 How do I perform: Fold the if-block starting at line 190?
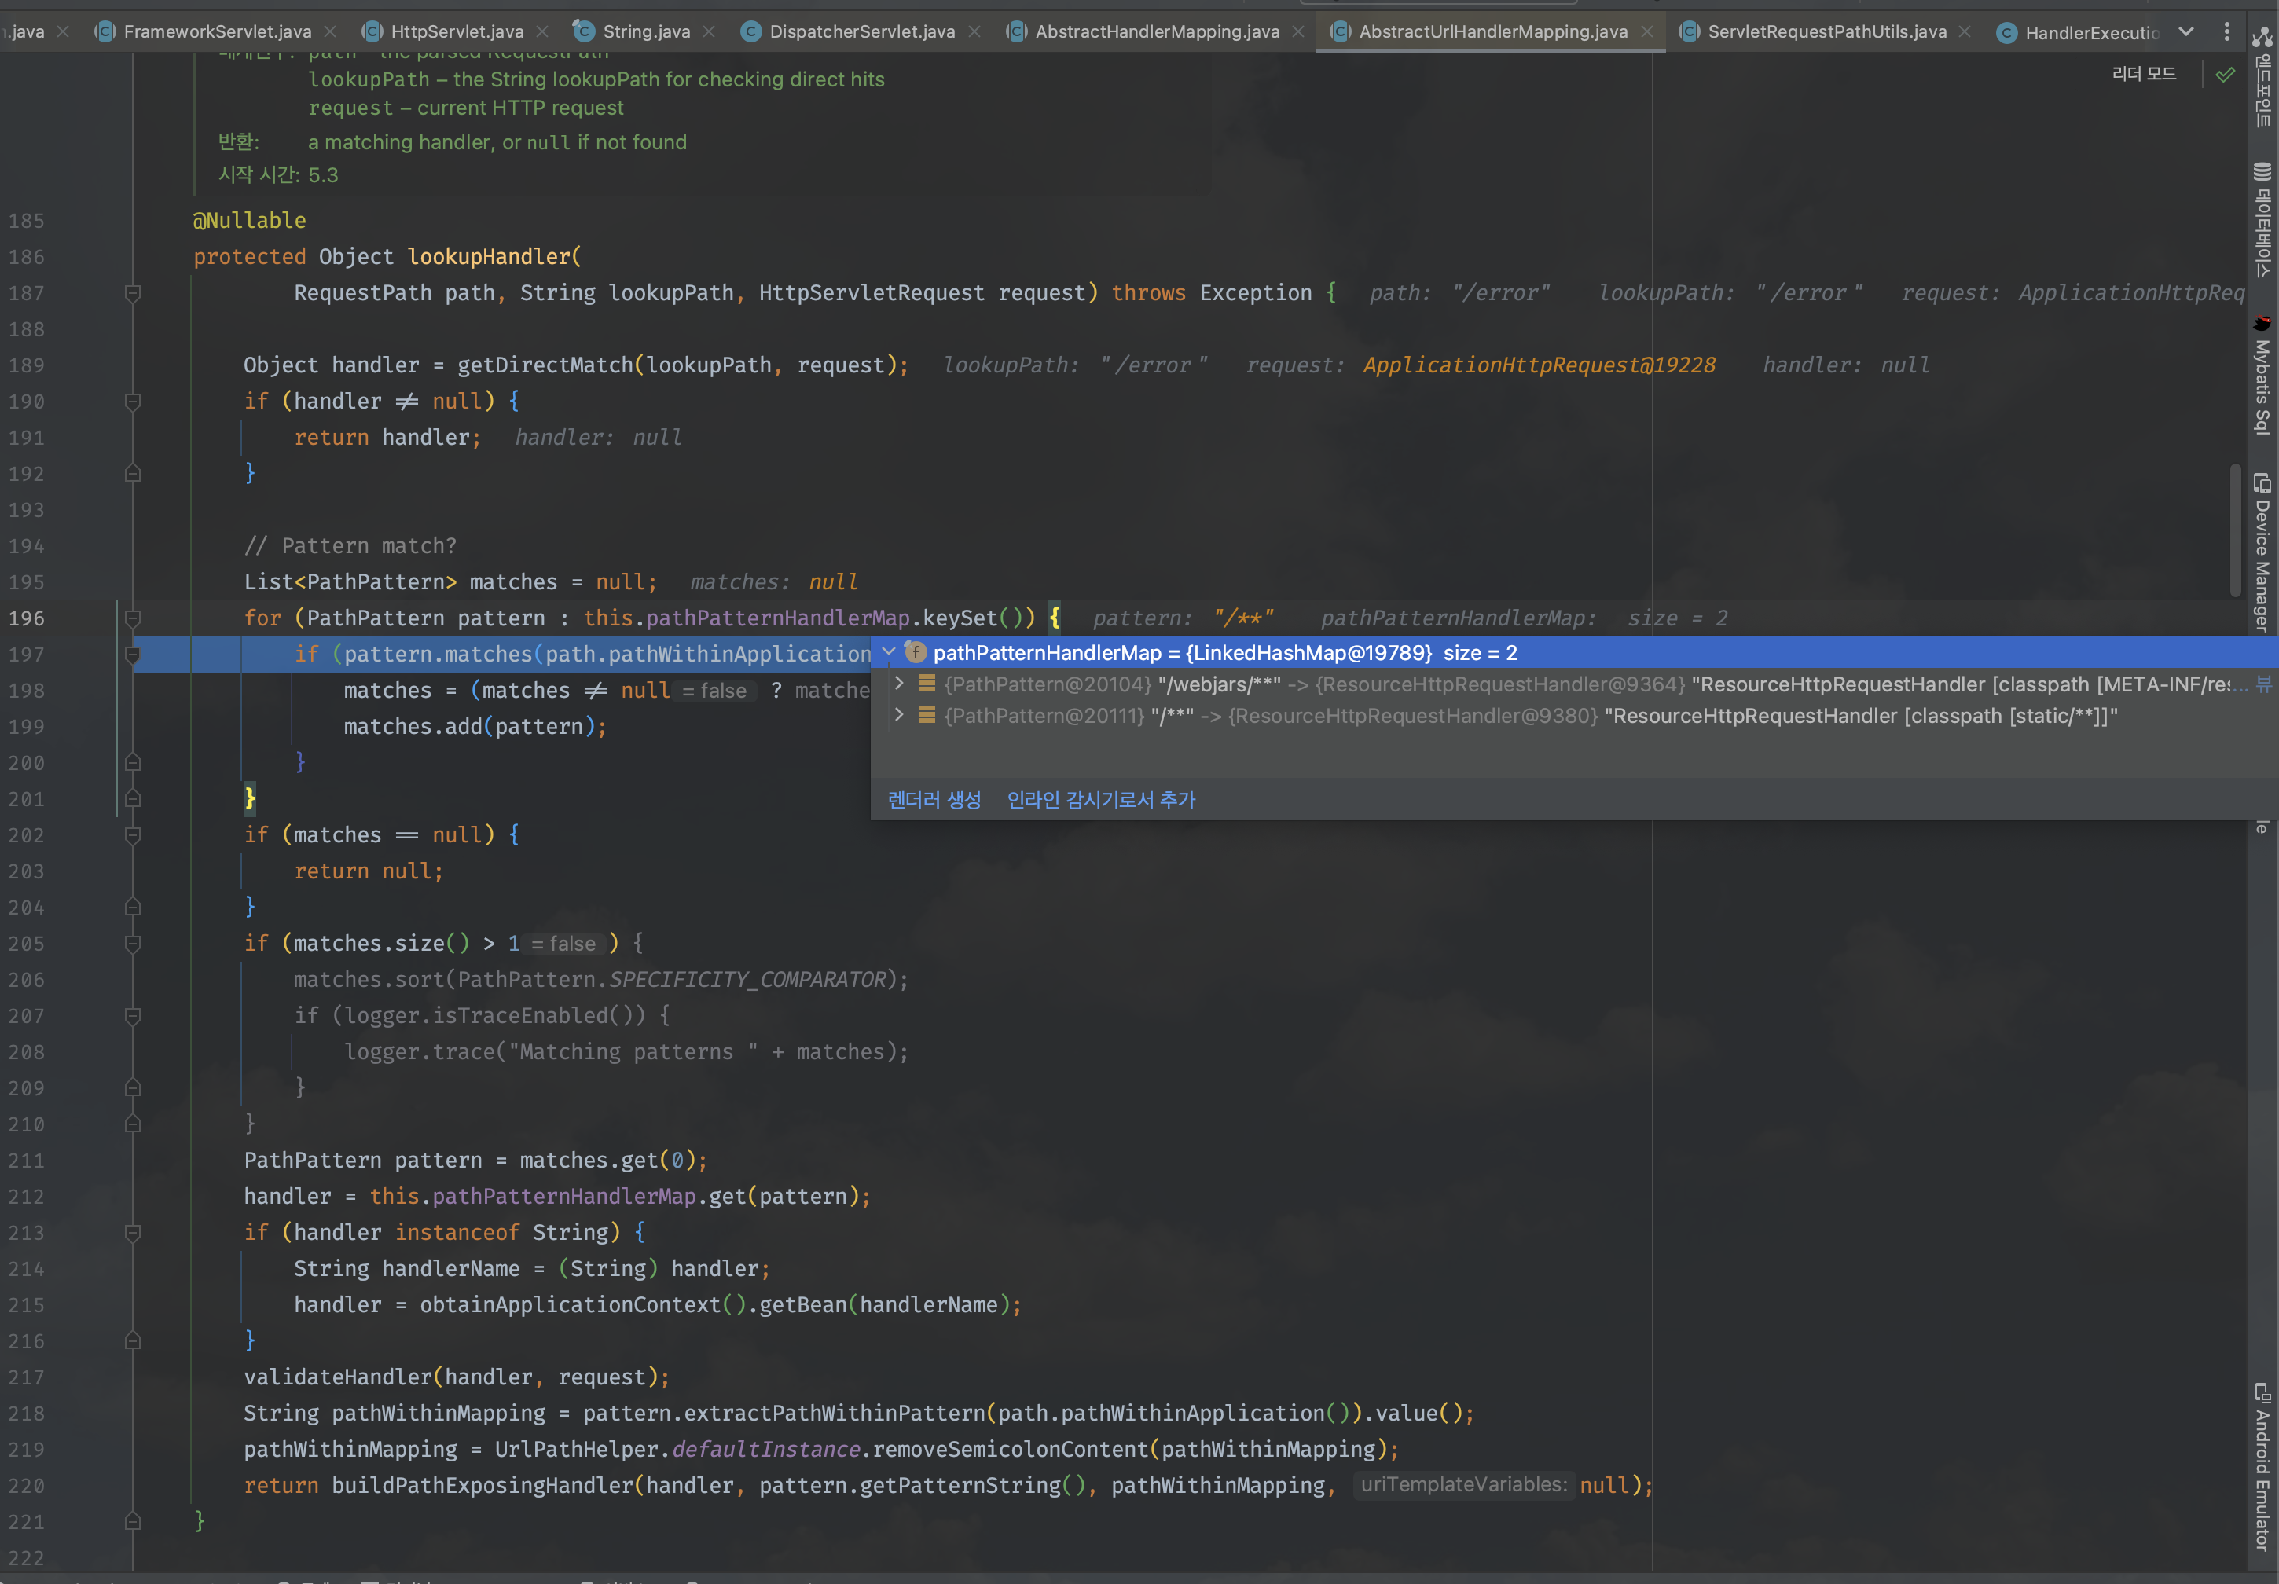[133, 401]
